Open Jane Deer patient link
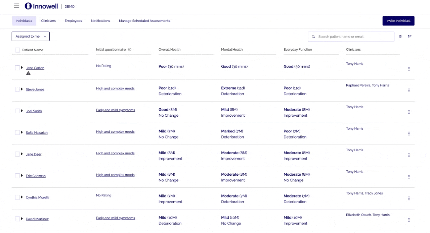Screen dimensions: 430x233 pyautogui.click(x=34, y=154)
